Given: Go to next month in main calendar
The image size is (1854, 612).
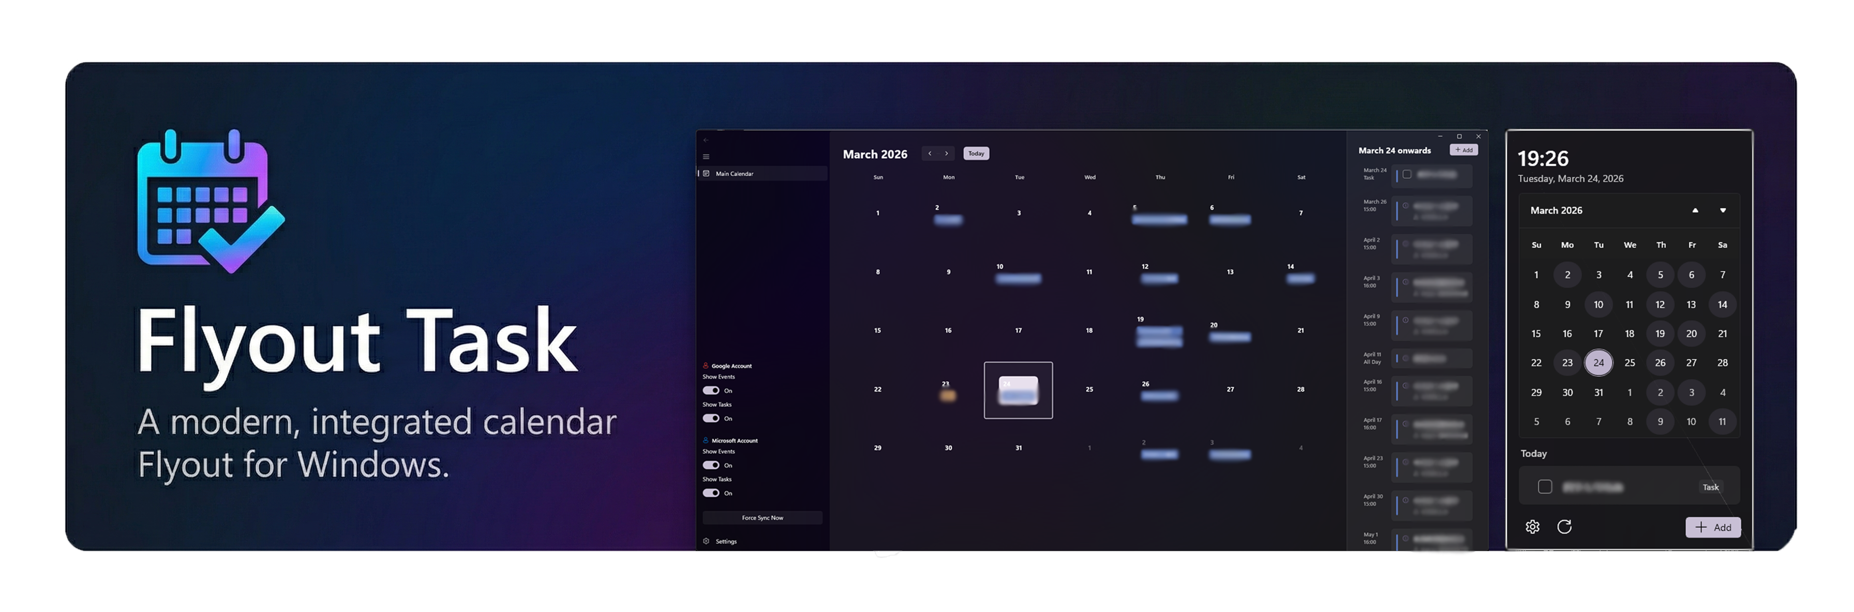Looking at the screenshot, I should click(947, 153).
